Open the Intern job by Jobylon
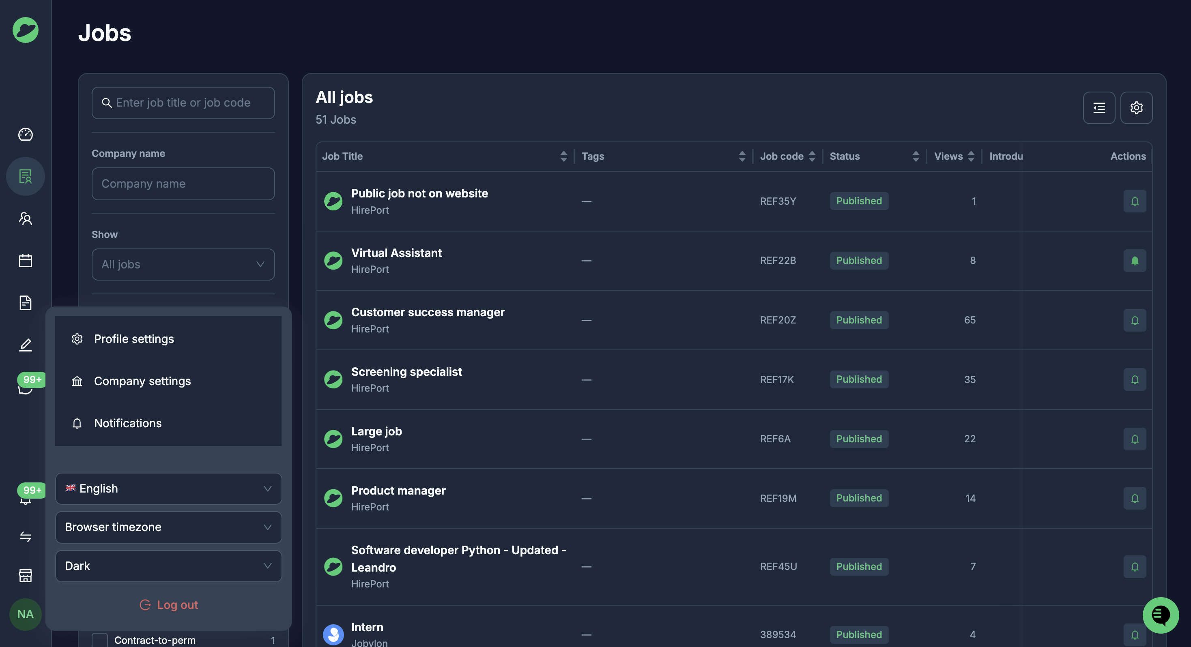 click(x=367, y=627)
